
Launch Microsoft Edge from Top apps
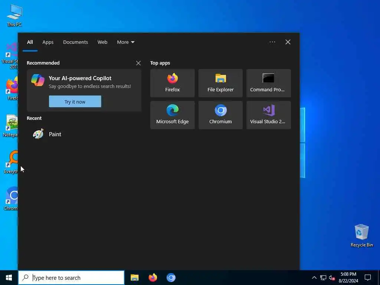point(172,115)
